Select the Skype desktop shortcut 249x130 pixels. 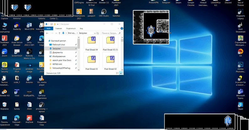click(241, 105)
